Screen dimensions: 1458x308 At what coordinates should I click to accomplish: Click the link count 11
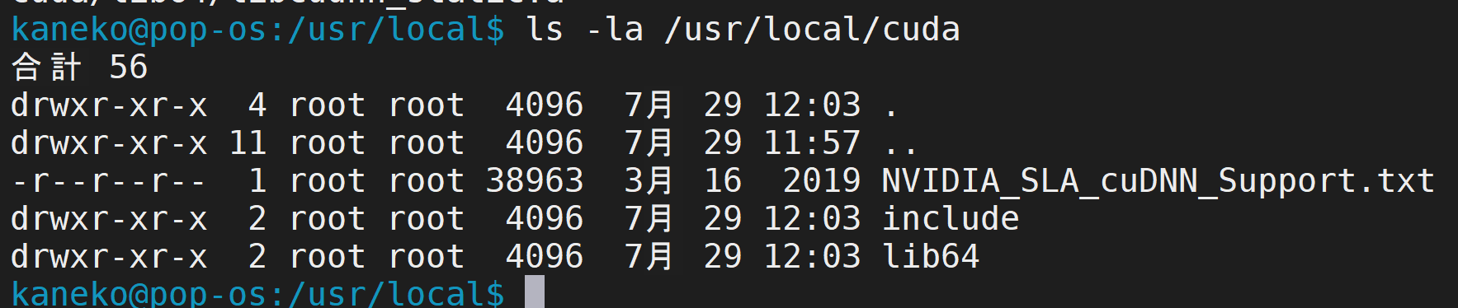pyautogui.click(x=248, y=143)
